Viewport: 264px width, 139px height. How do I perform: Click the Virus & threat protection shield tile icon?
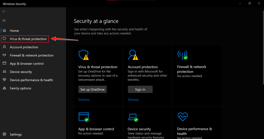click(83, 55)
